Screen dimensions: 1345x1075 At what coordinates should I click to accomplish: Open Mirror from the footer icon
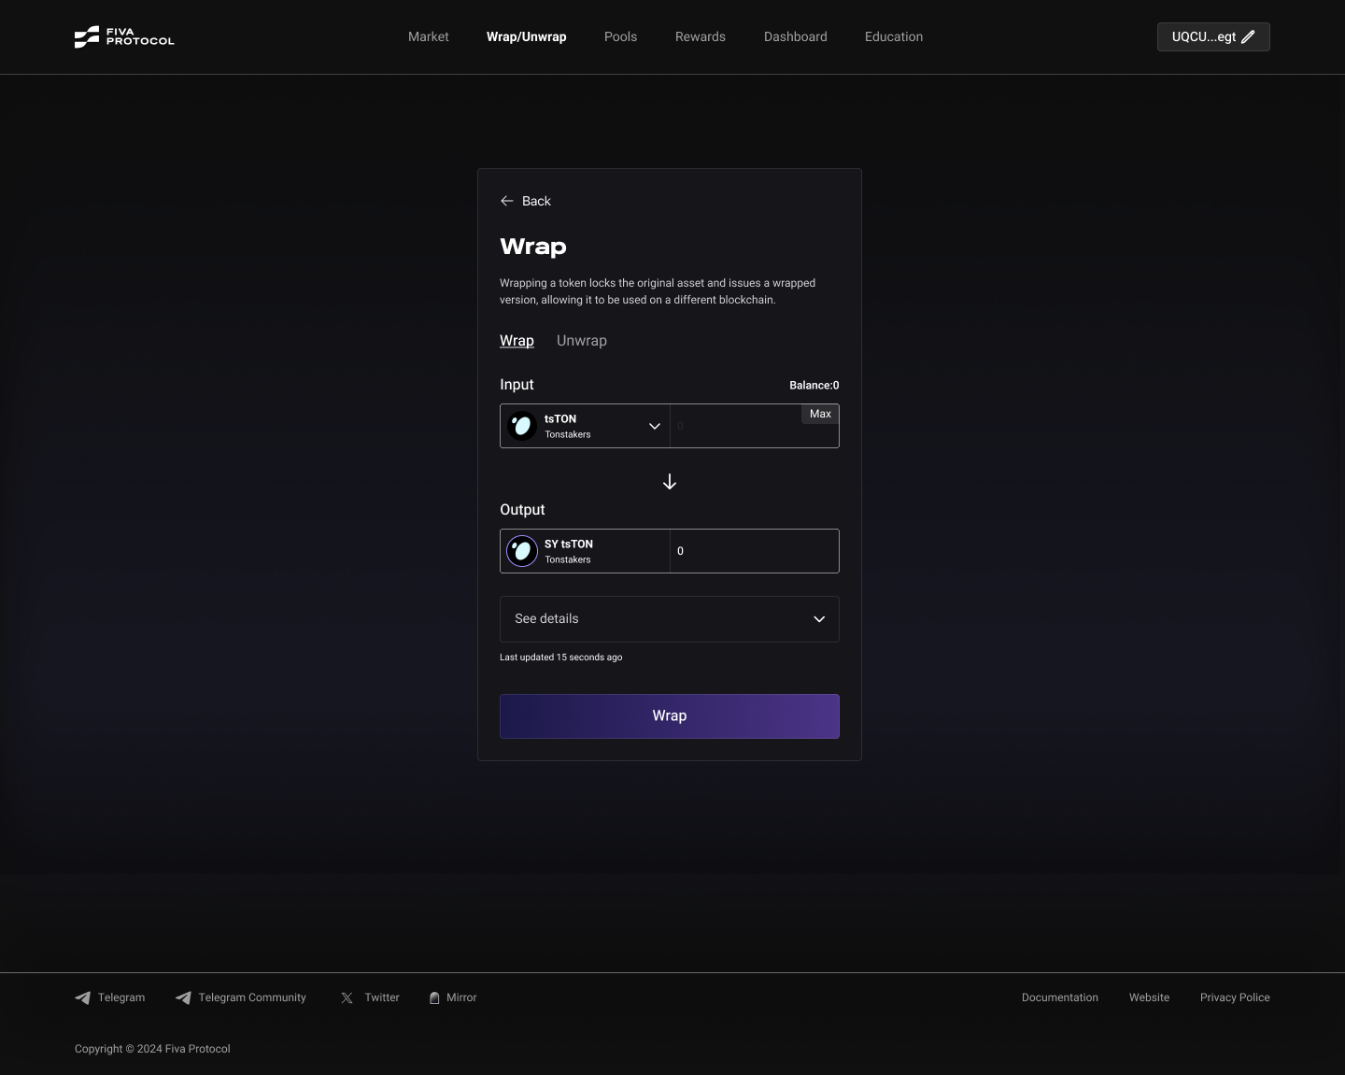tap(434, 997)
